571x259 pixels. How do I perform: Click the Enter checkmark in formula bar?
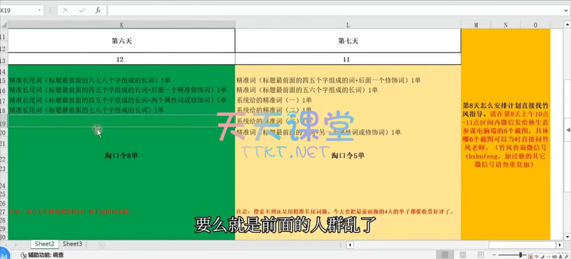pyautogui.click(x=82, y=10)
